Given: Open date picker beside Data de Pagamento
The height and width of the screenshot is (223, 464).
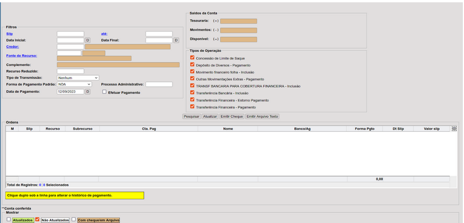Looking at the screenshot, I should [x=88, y=92].
